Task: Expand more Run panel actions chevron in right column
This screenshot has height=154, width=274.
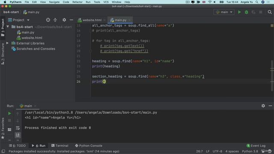Action: click(18, 140)
